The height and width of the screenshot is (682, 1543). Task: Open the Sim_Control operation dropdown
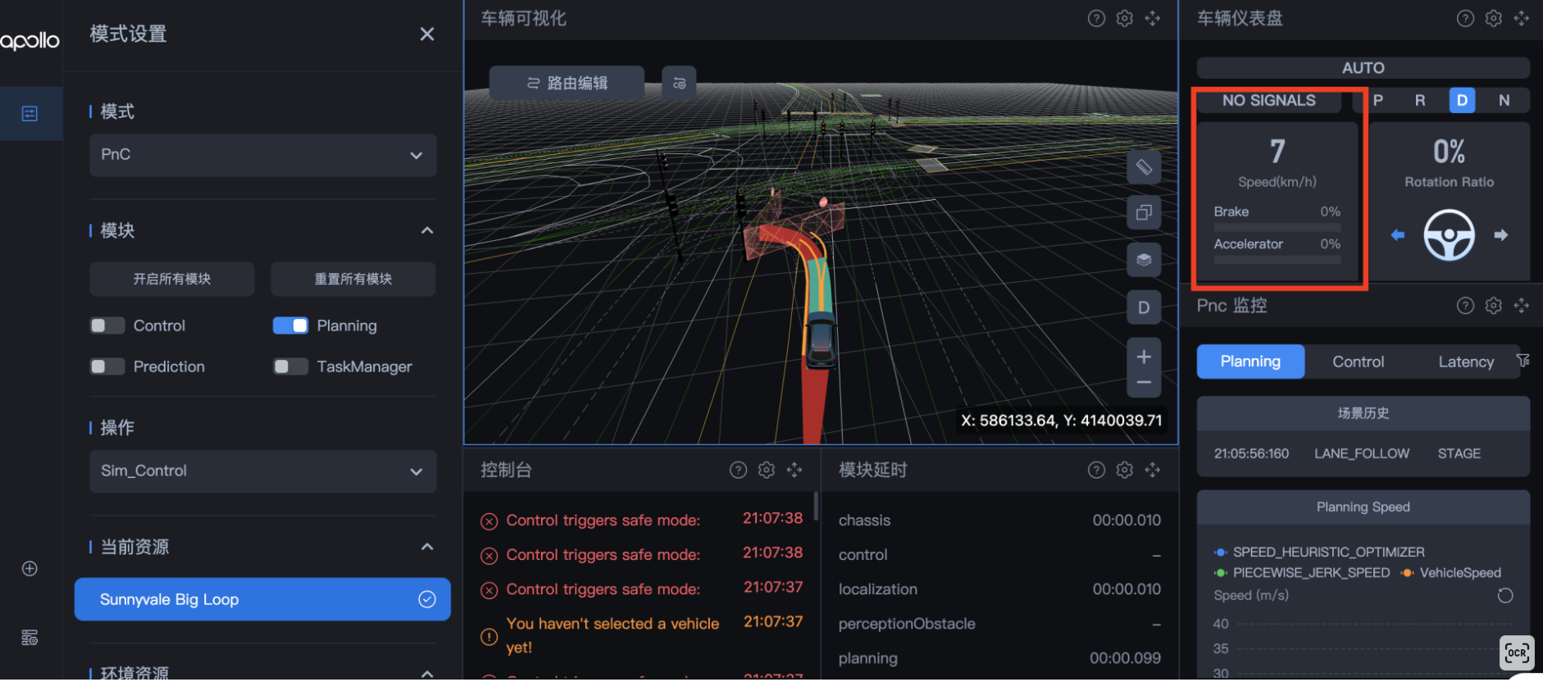tap(262, 471)
